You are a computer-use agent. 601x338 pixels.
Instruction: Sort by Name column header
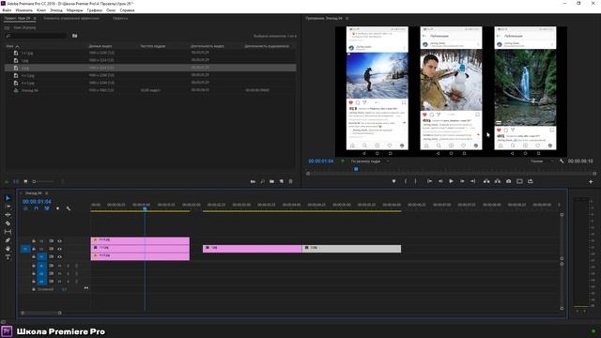9,46
